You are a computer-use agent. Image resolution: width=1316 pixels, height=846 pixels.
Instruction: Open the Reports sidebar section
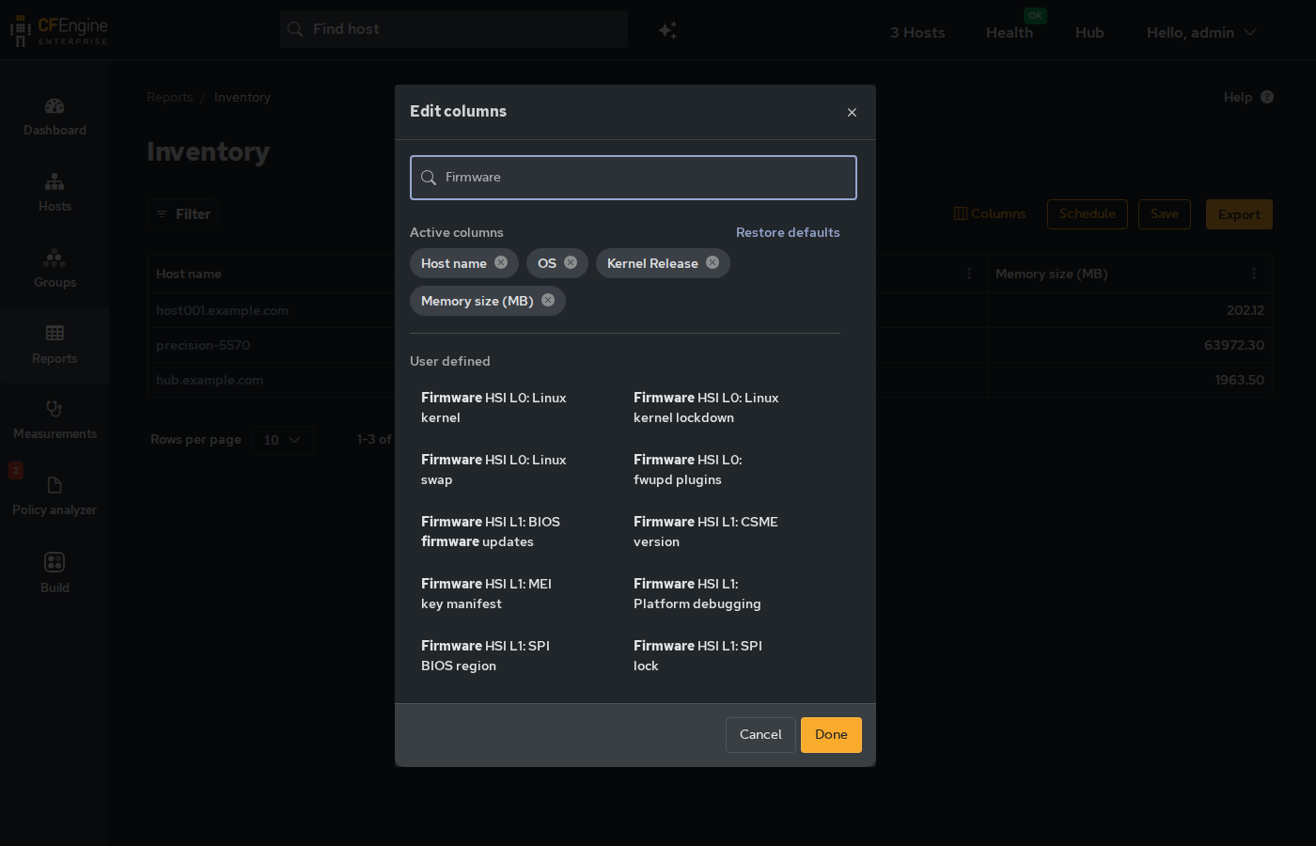coord(55,345)
